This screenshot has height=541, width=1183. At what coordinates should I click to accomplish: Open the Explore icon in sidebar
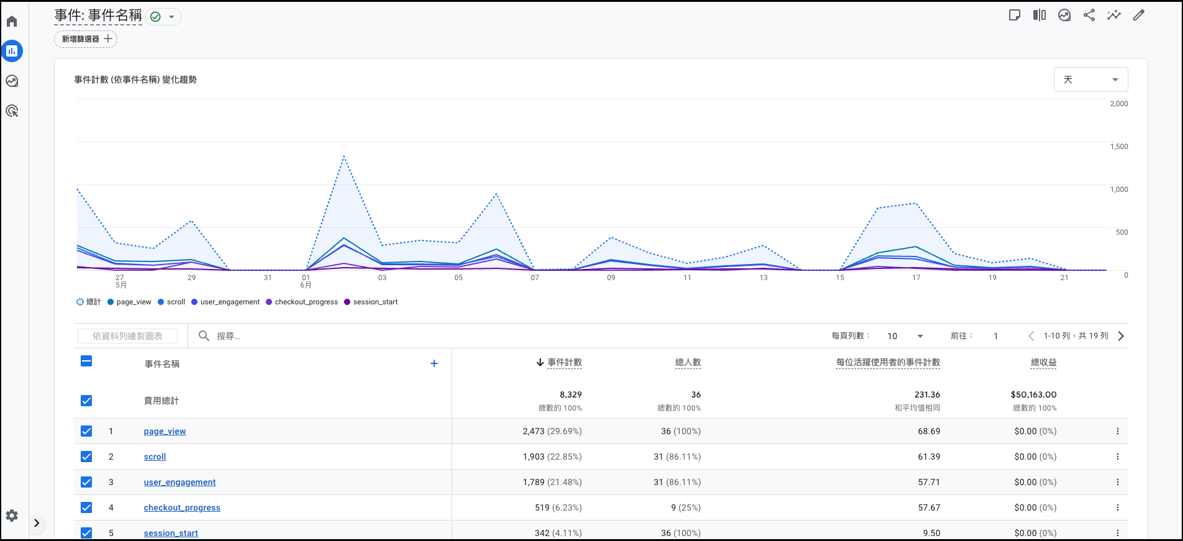pos(12,81)
